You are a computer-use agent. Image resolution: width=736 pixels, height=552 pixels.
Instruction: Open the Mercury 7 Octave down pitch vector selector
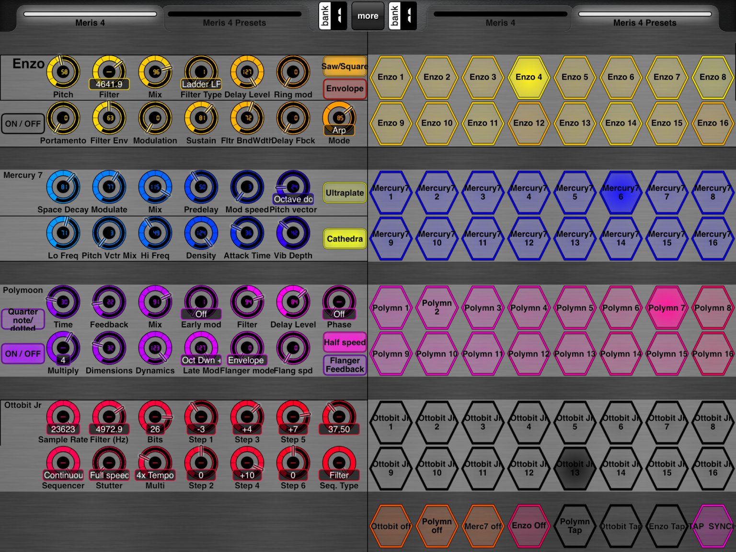point(293,199)
